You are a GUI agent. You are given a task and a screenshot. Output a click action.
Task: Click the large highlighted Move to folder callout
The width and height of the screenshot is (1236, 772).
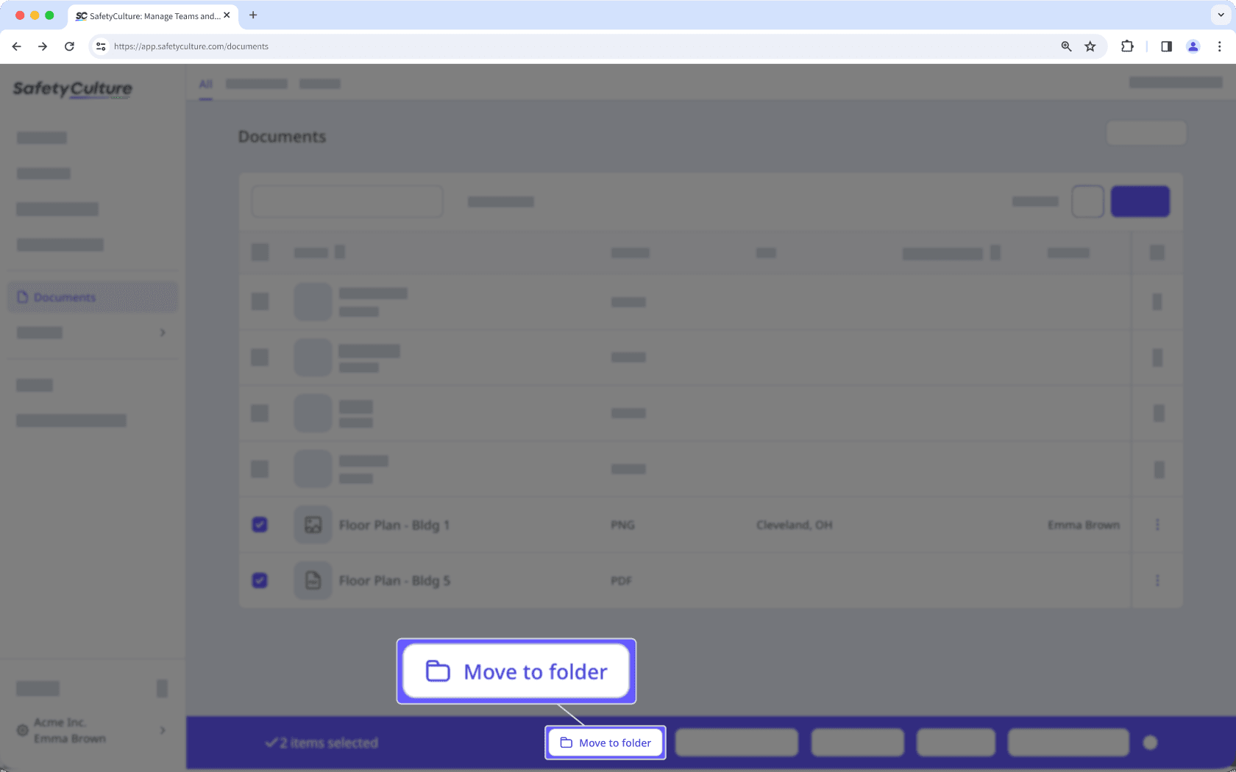pos(516,671)
